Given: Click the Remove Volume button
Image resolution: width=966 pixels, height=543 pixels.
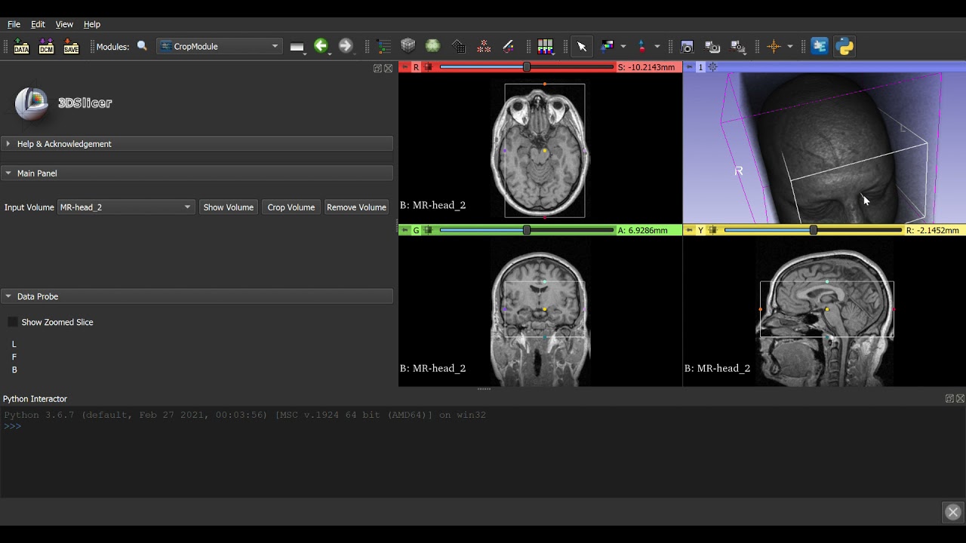Looking at the screenshot, I should point(356,207).
